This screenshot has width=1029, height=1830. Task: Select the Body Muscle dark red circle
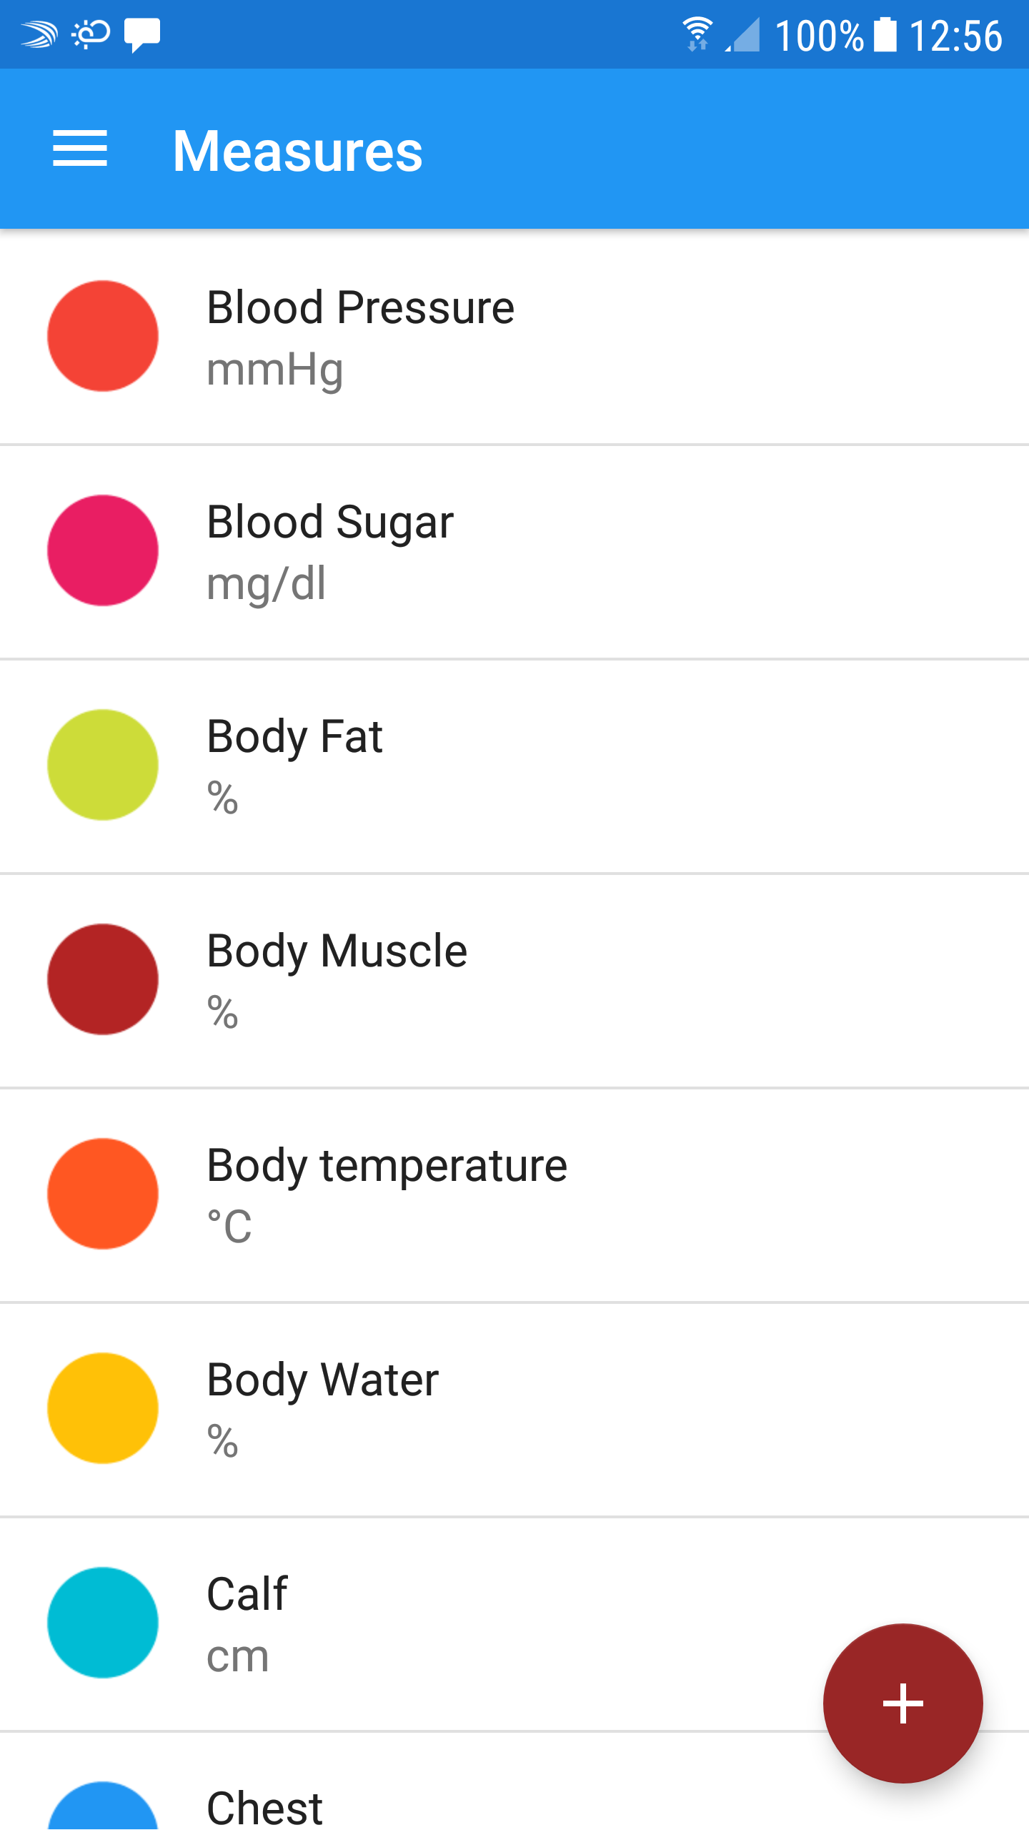coord(103,979)
